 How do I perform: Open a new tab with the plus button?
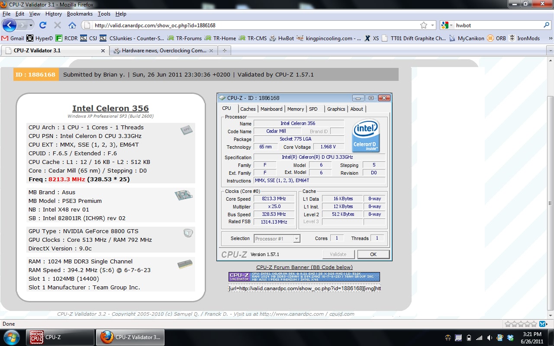click(x=224, y=51)
